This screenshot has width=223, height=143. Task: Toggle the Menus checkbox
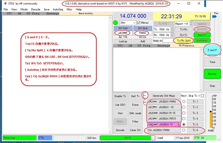pos(139,23)
